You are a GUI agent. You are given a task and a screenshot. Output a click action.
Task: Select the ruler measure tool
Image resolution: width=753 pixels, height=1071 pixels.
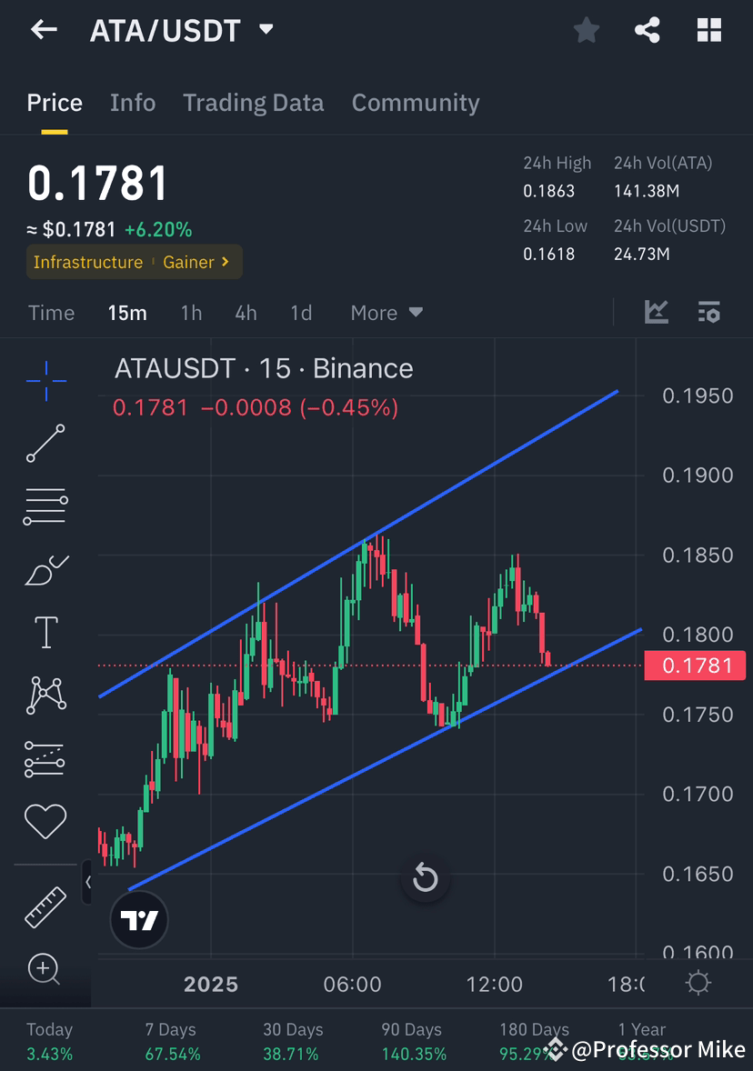[46, 907]
